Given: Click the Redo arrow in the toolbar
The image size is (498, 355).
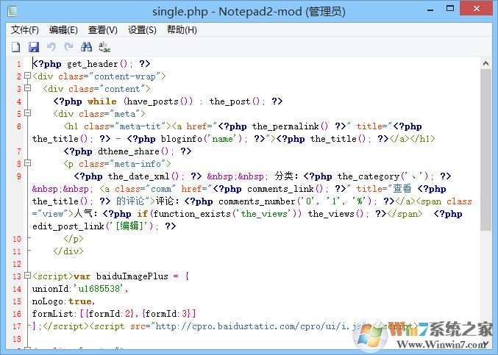Looking at the screenshot, I should [68, 47].
